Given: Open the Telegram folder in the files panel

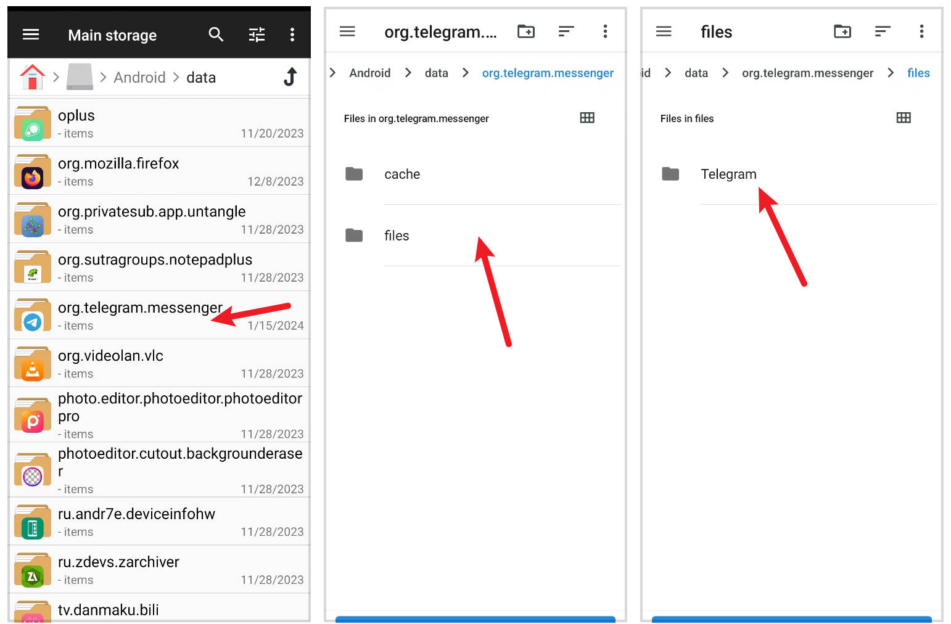Looking at the screenshot, I should point(728,174).
